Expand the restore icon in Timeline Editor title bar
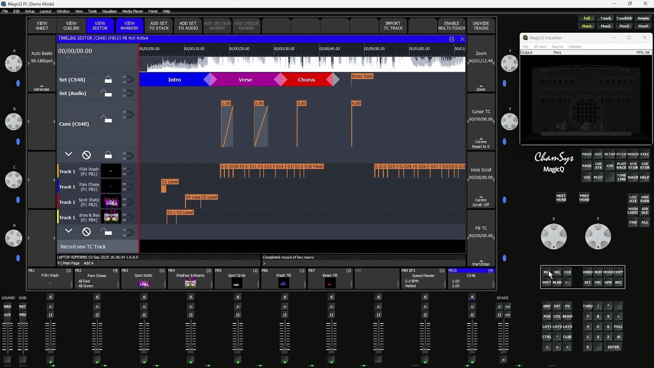Image resolution: width=654 pixels, height=368 pixels. [452, 39]
